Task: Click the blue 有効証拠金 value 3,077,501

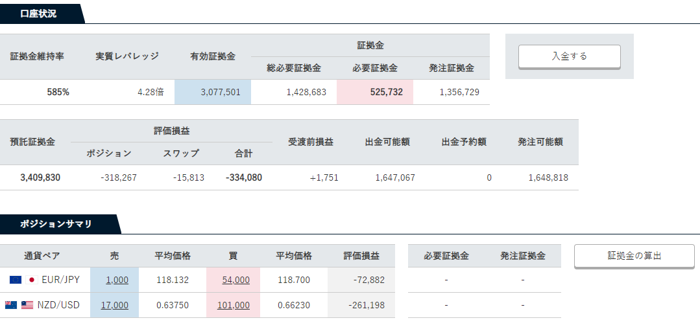Action: click(x=221, y=92)
